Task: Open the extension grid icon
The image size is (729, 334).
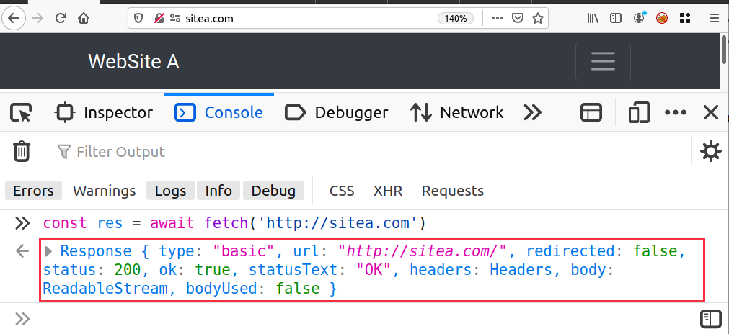Action: 685,19
